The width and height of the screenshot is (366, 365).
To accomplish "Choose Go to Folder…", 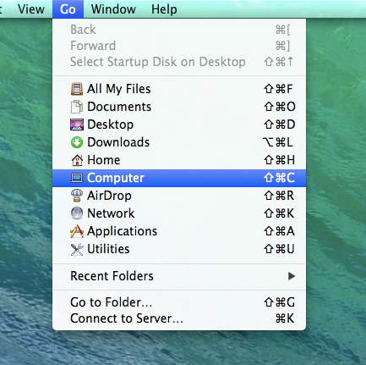I will [x=179, y=302].
